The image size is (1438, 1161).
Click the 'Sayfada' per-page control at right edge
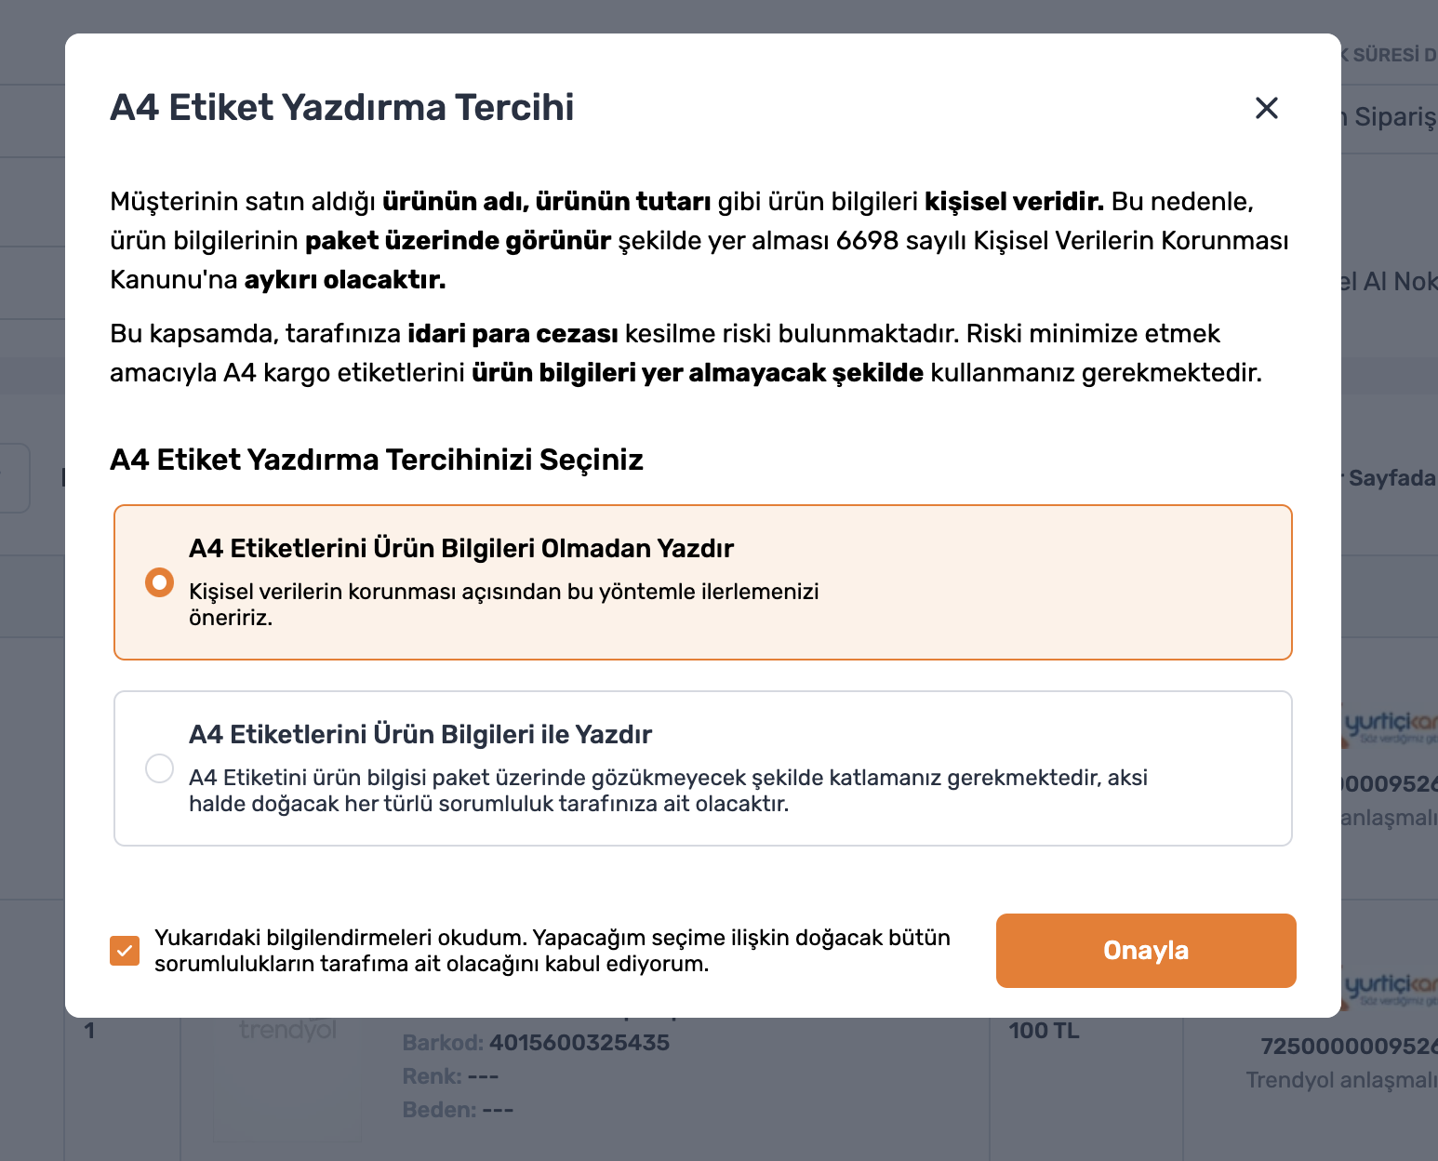point(1392,478)
